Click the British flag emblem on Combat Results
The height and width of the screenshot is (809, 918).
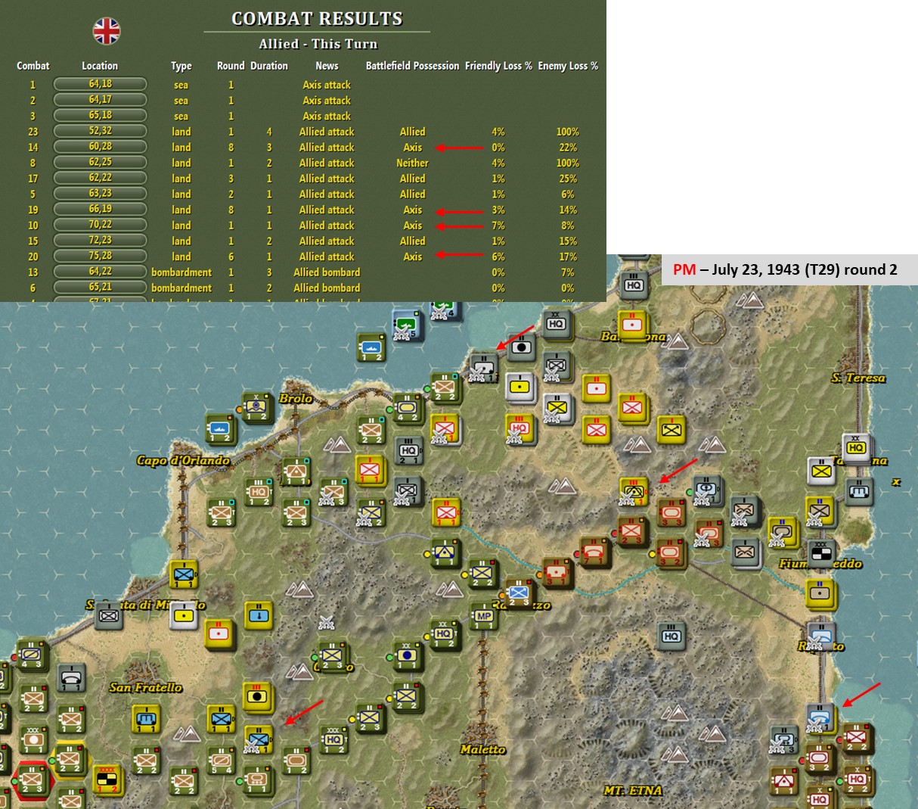[108, 32]
